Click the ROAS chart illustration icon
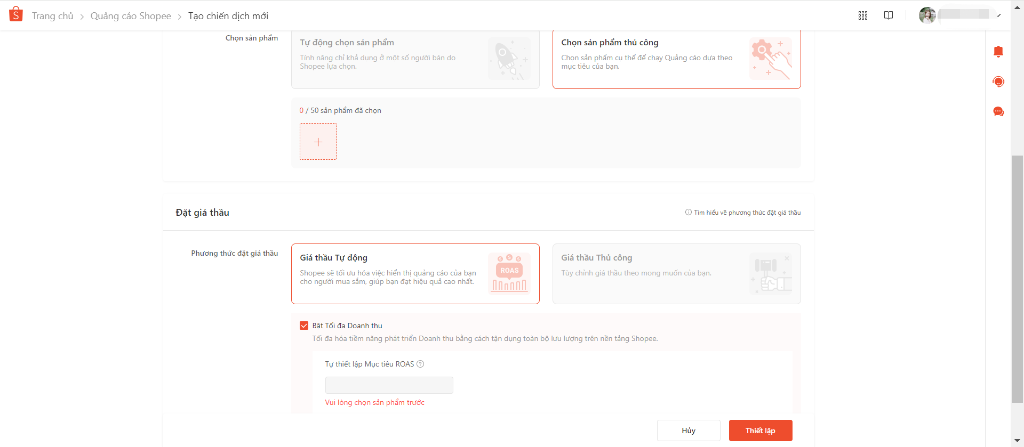 [x=509, y=273]
